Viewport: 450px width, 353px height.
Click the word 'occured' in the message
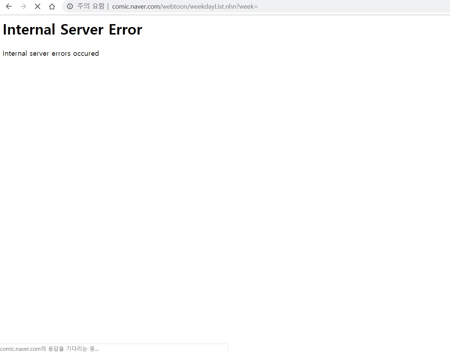tap(86, 54)
